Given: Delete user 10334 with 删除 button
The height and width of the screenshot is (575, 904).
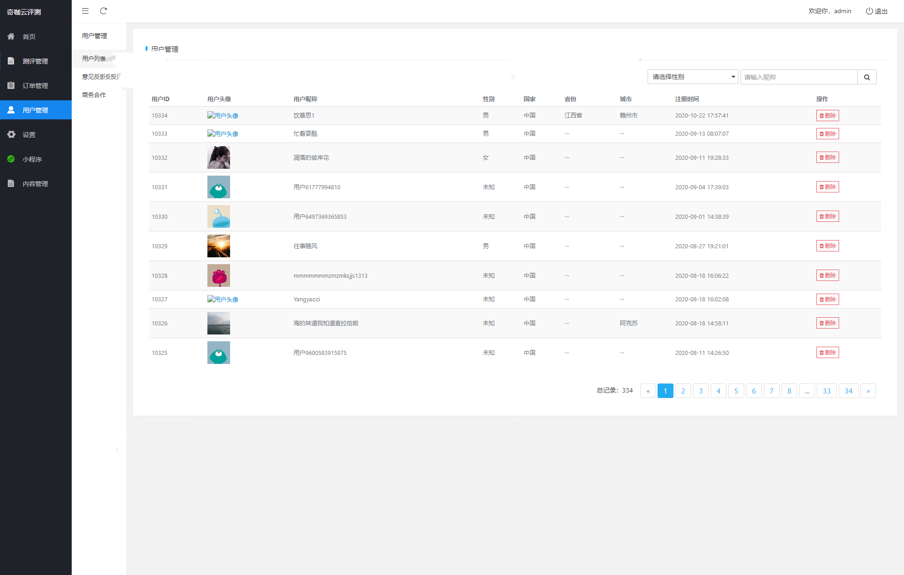Looking at the screenshot, I should pyautogui.click(x=827, y=115).
